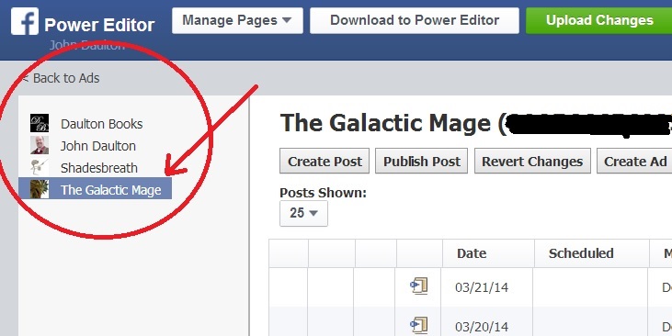Screen dimensions: 672x336
Task: Click the green Upload Changes button
Action: point(599,20)
